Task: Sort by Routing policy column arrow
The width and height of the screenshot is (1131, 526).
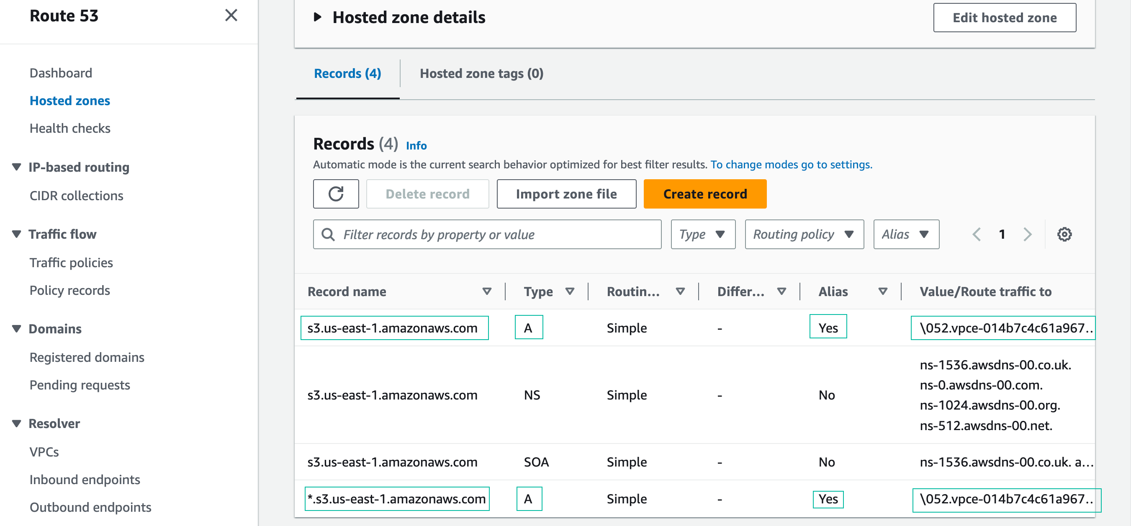Action: click(x=680, y=291)
